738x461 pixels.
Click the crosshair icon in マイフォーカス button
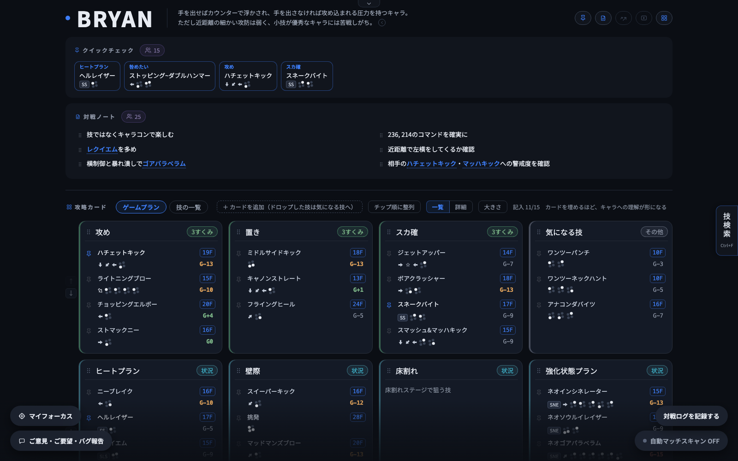[x=22, y=416]
